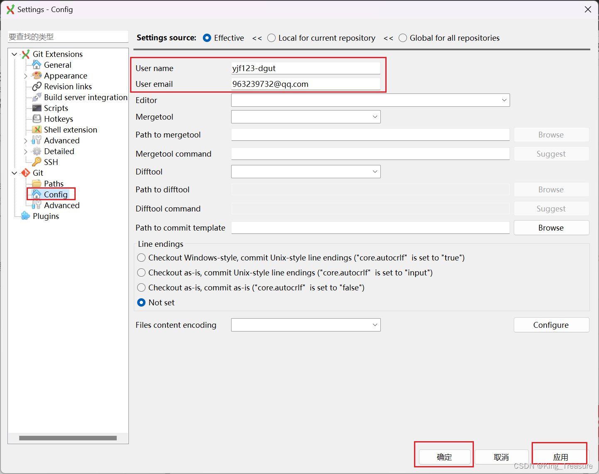Click the Advanced tools icon under Git
This screenshot has height=474, width=599.
[x=37, y=205]
